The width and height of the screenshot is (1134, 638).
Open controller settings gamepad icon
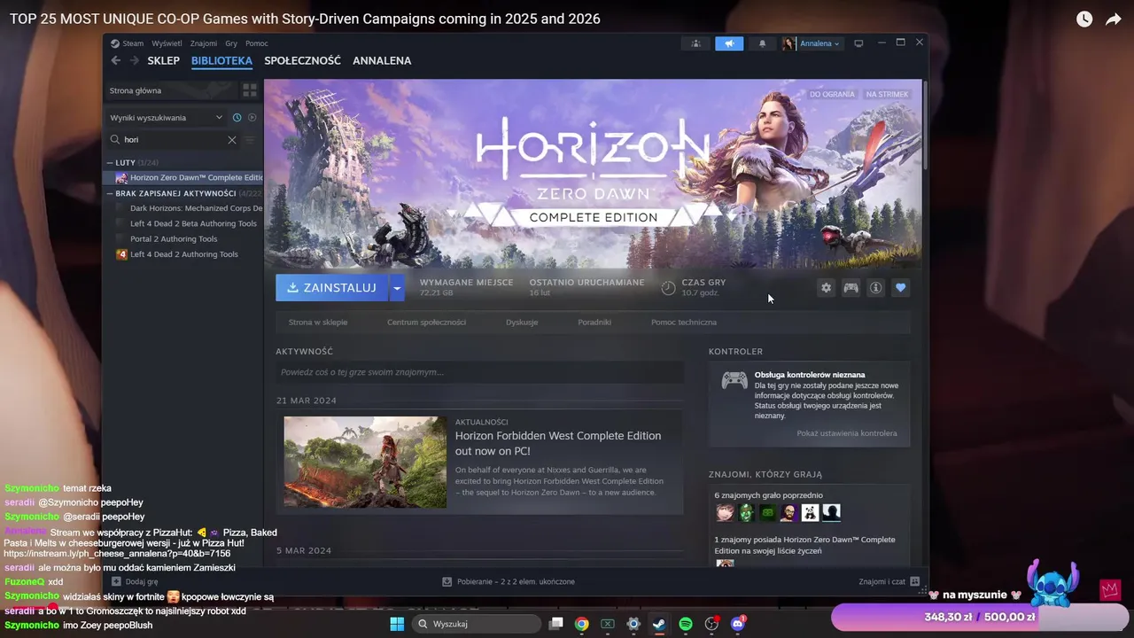tap(850, 288)
